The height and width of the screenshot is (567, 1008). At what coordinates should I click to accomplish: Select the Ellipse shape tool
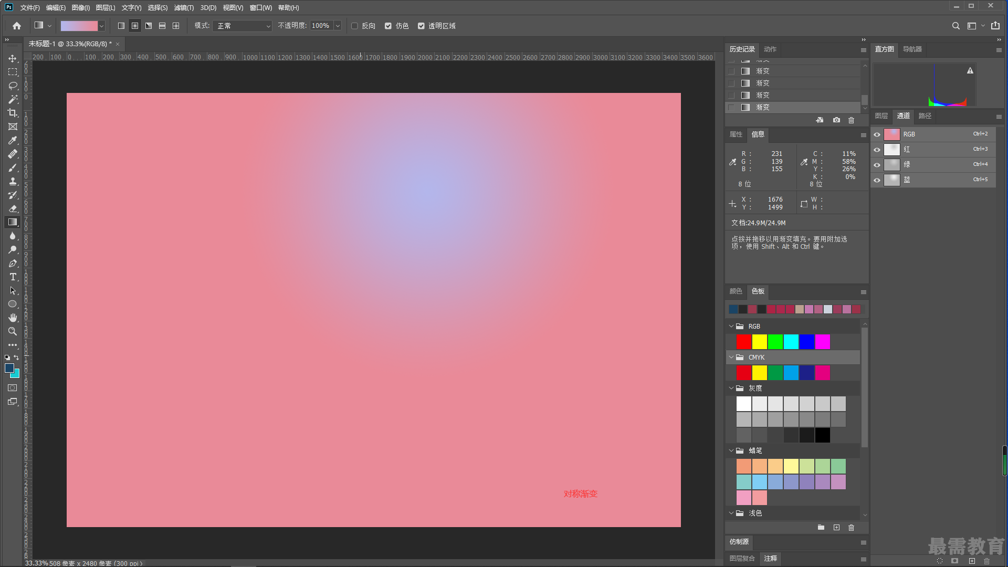[x=13, y=304]
